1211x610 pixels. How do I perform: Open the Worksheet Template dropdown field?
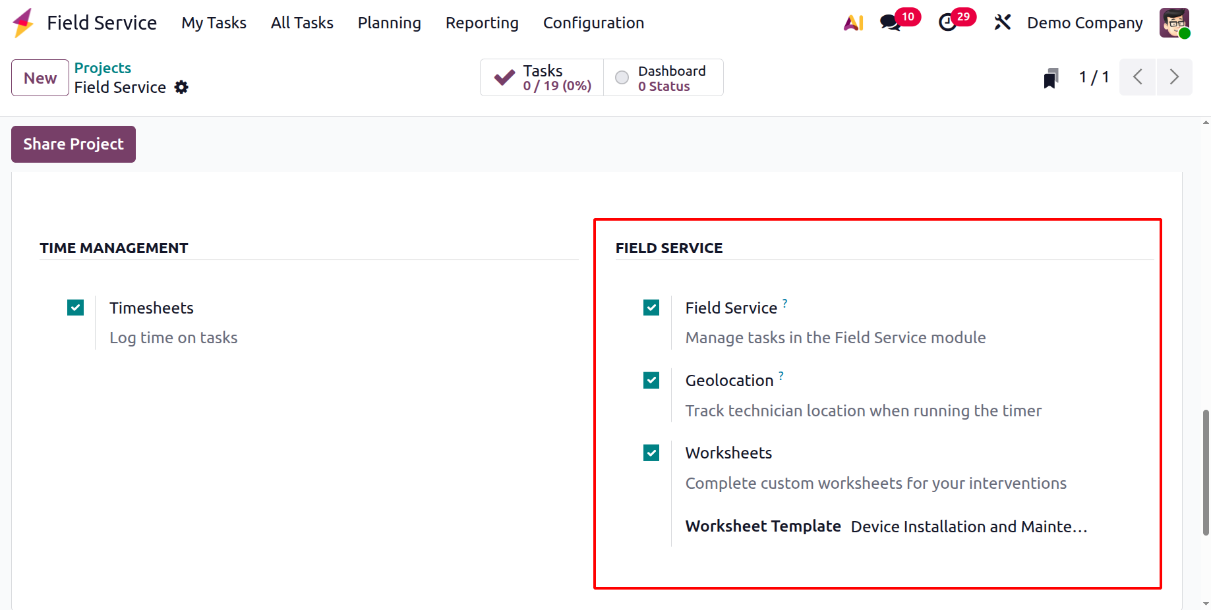point(968,527)
